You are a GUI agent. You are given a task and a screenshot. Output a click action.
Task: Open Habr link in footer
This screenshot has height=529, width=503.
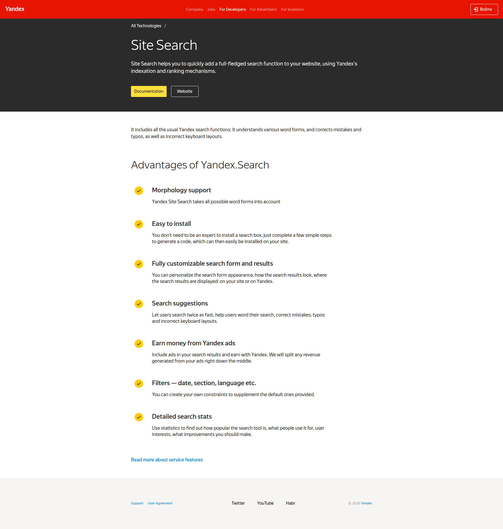[x=290, y=503]
